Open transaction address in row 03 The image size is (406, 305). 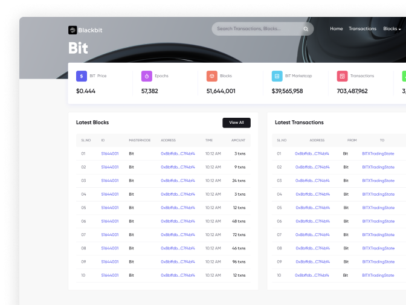(312, 181)
